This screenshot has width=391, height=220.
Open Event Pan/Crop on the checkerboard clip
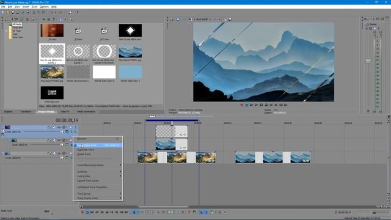click(181, 134)
